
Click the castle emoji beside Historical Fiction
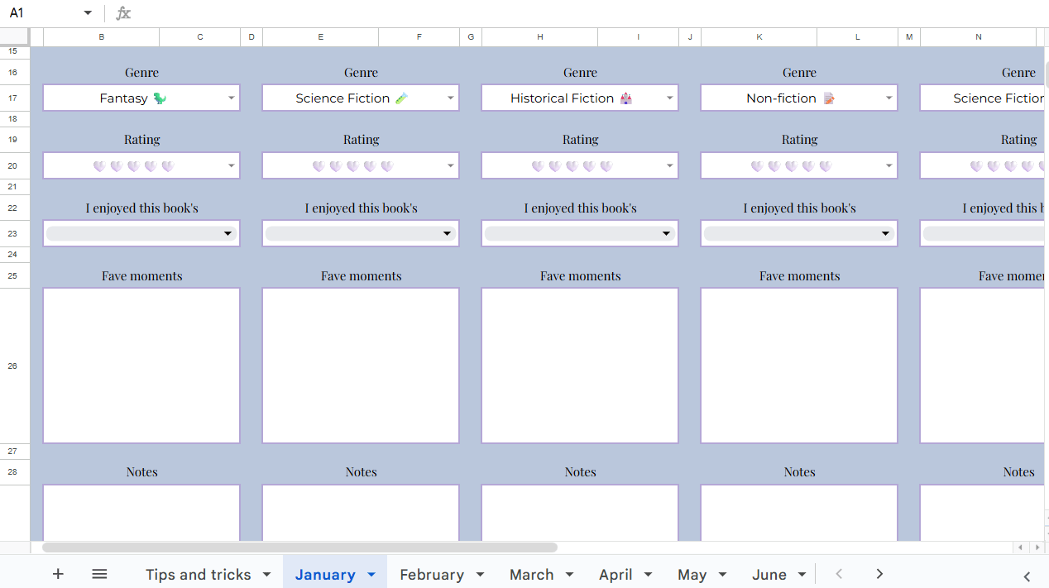[625, 98]
